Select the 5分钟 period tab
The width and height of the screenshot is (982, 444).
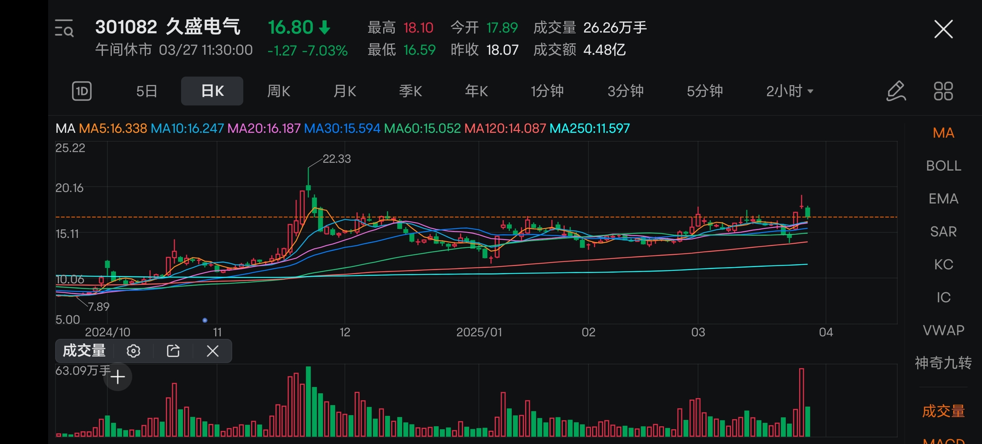(x=705, y=91)
